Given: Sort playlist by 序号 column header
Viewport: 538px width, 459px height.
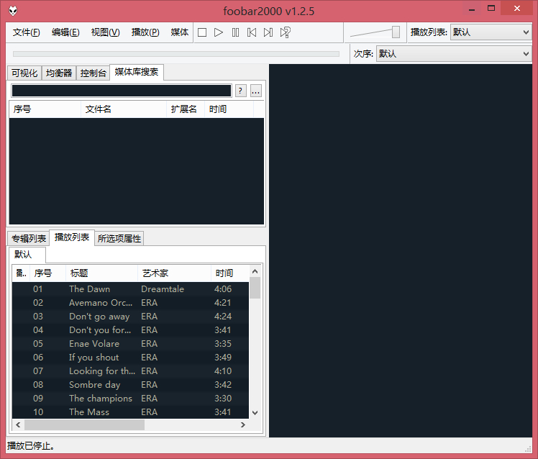Looking at the screenshot, I should [x=47, y=273].
